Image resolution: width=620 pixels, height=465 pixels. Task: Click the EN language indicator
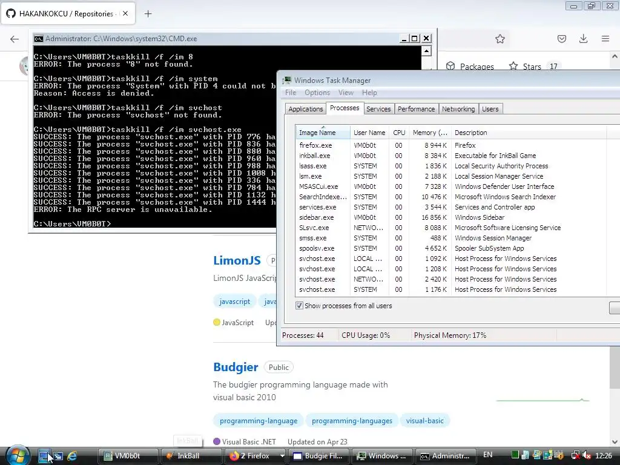coord(487,455)
